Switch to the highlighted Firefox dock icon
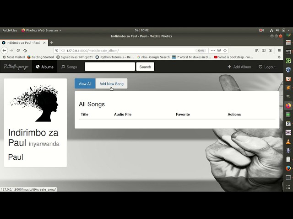Viewport: 293px width, 219px height. [x=288, y=105]
